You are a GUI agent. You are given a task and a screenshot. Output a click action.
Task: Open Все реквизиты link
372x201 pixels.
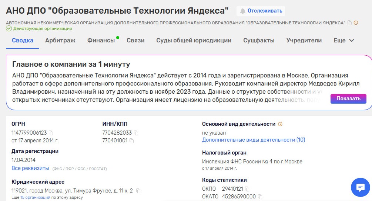(x=30, y=169)
